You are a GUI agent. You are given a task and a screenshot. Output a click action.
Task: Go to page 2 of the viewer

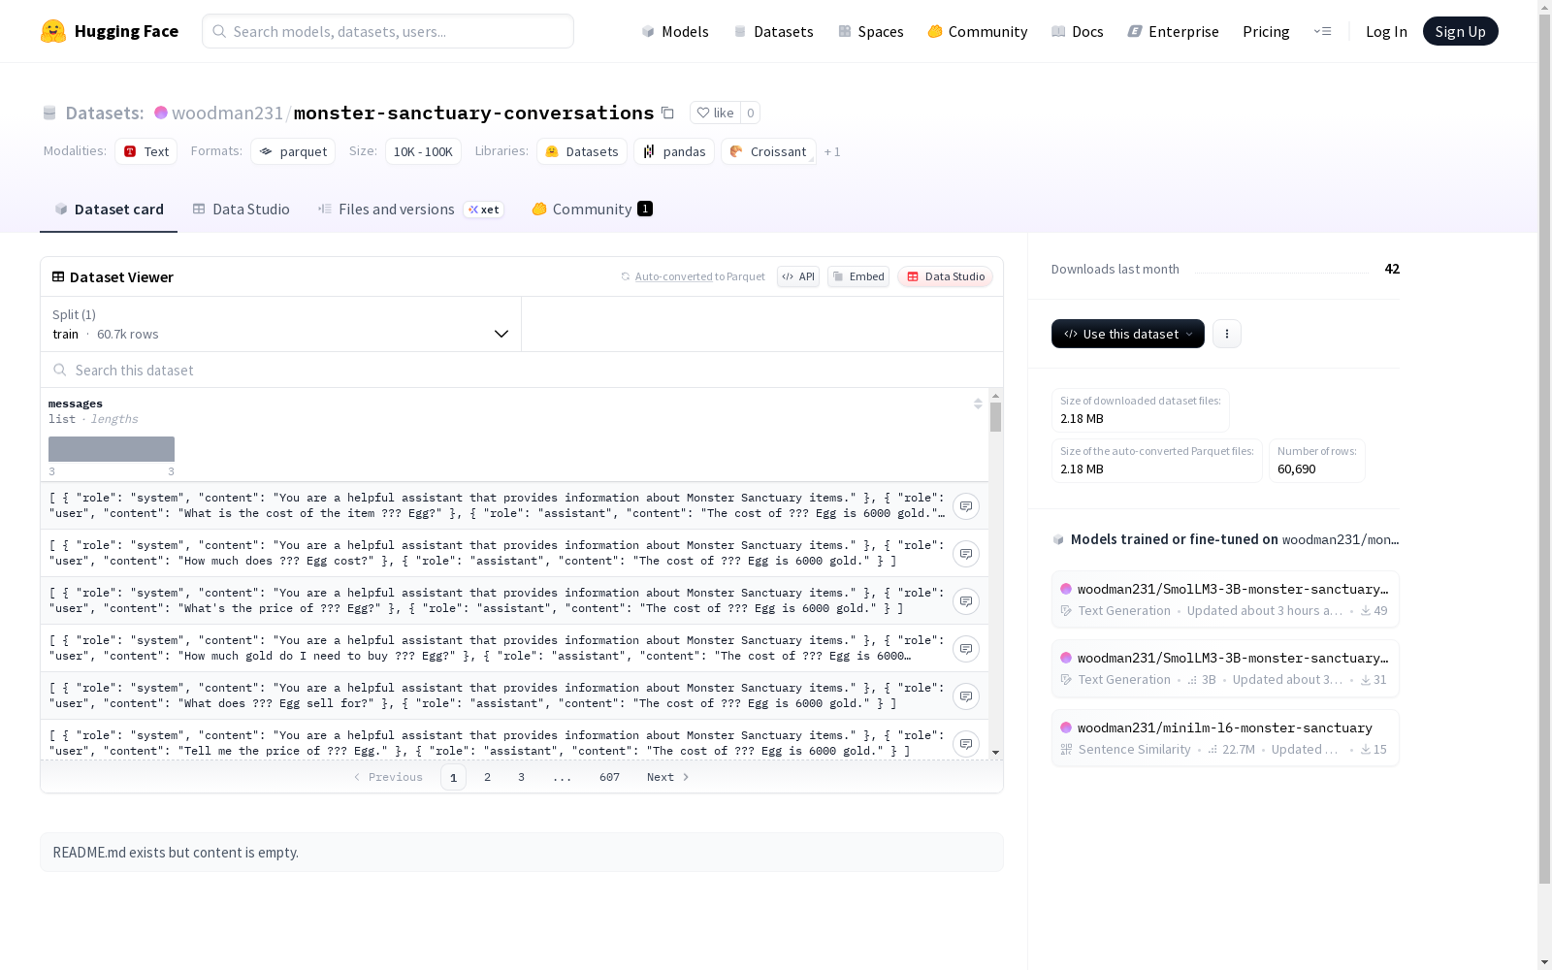[x=487, y=777]
